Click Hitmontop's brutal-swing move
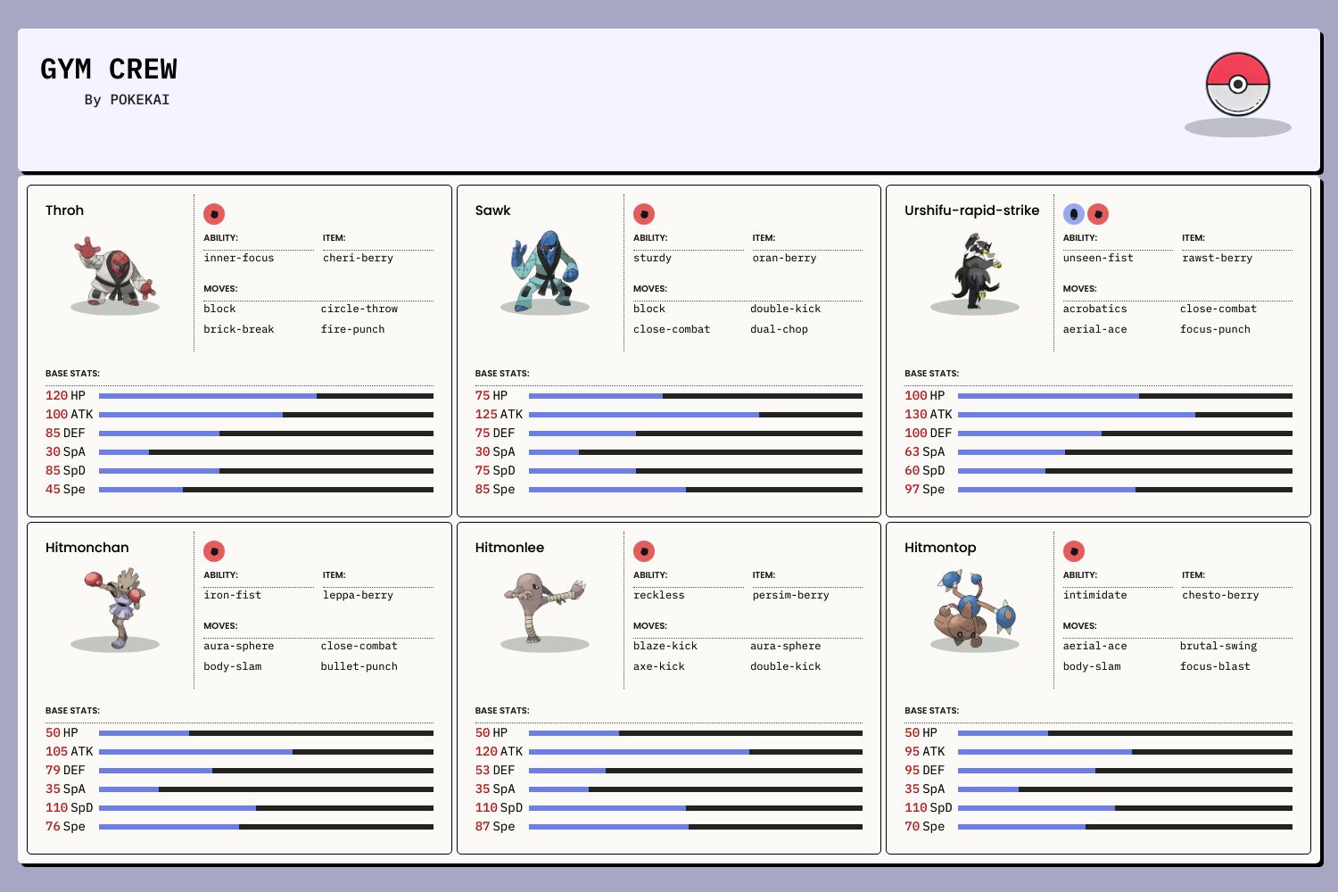The height and width of the screenshot is (892, 1338). [x=1218, y=646]
